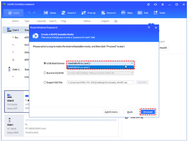Select the C: partition row
Image resolution: width=188 pixels, height=142 pixels.
(x=16, y=60)
